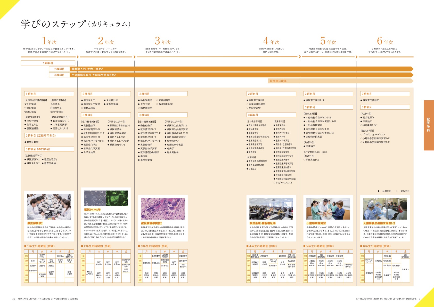Click the 動物品種論 list item
This screenshot has width=434, height=307.
click(x=88, y=108)
